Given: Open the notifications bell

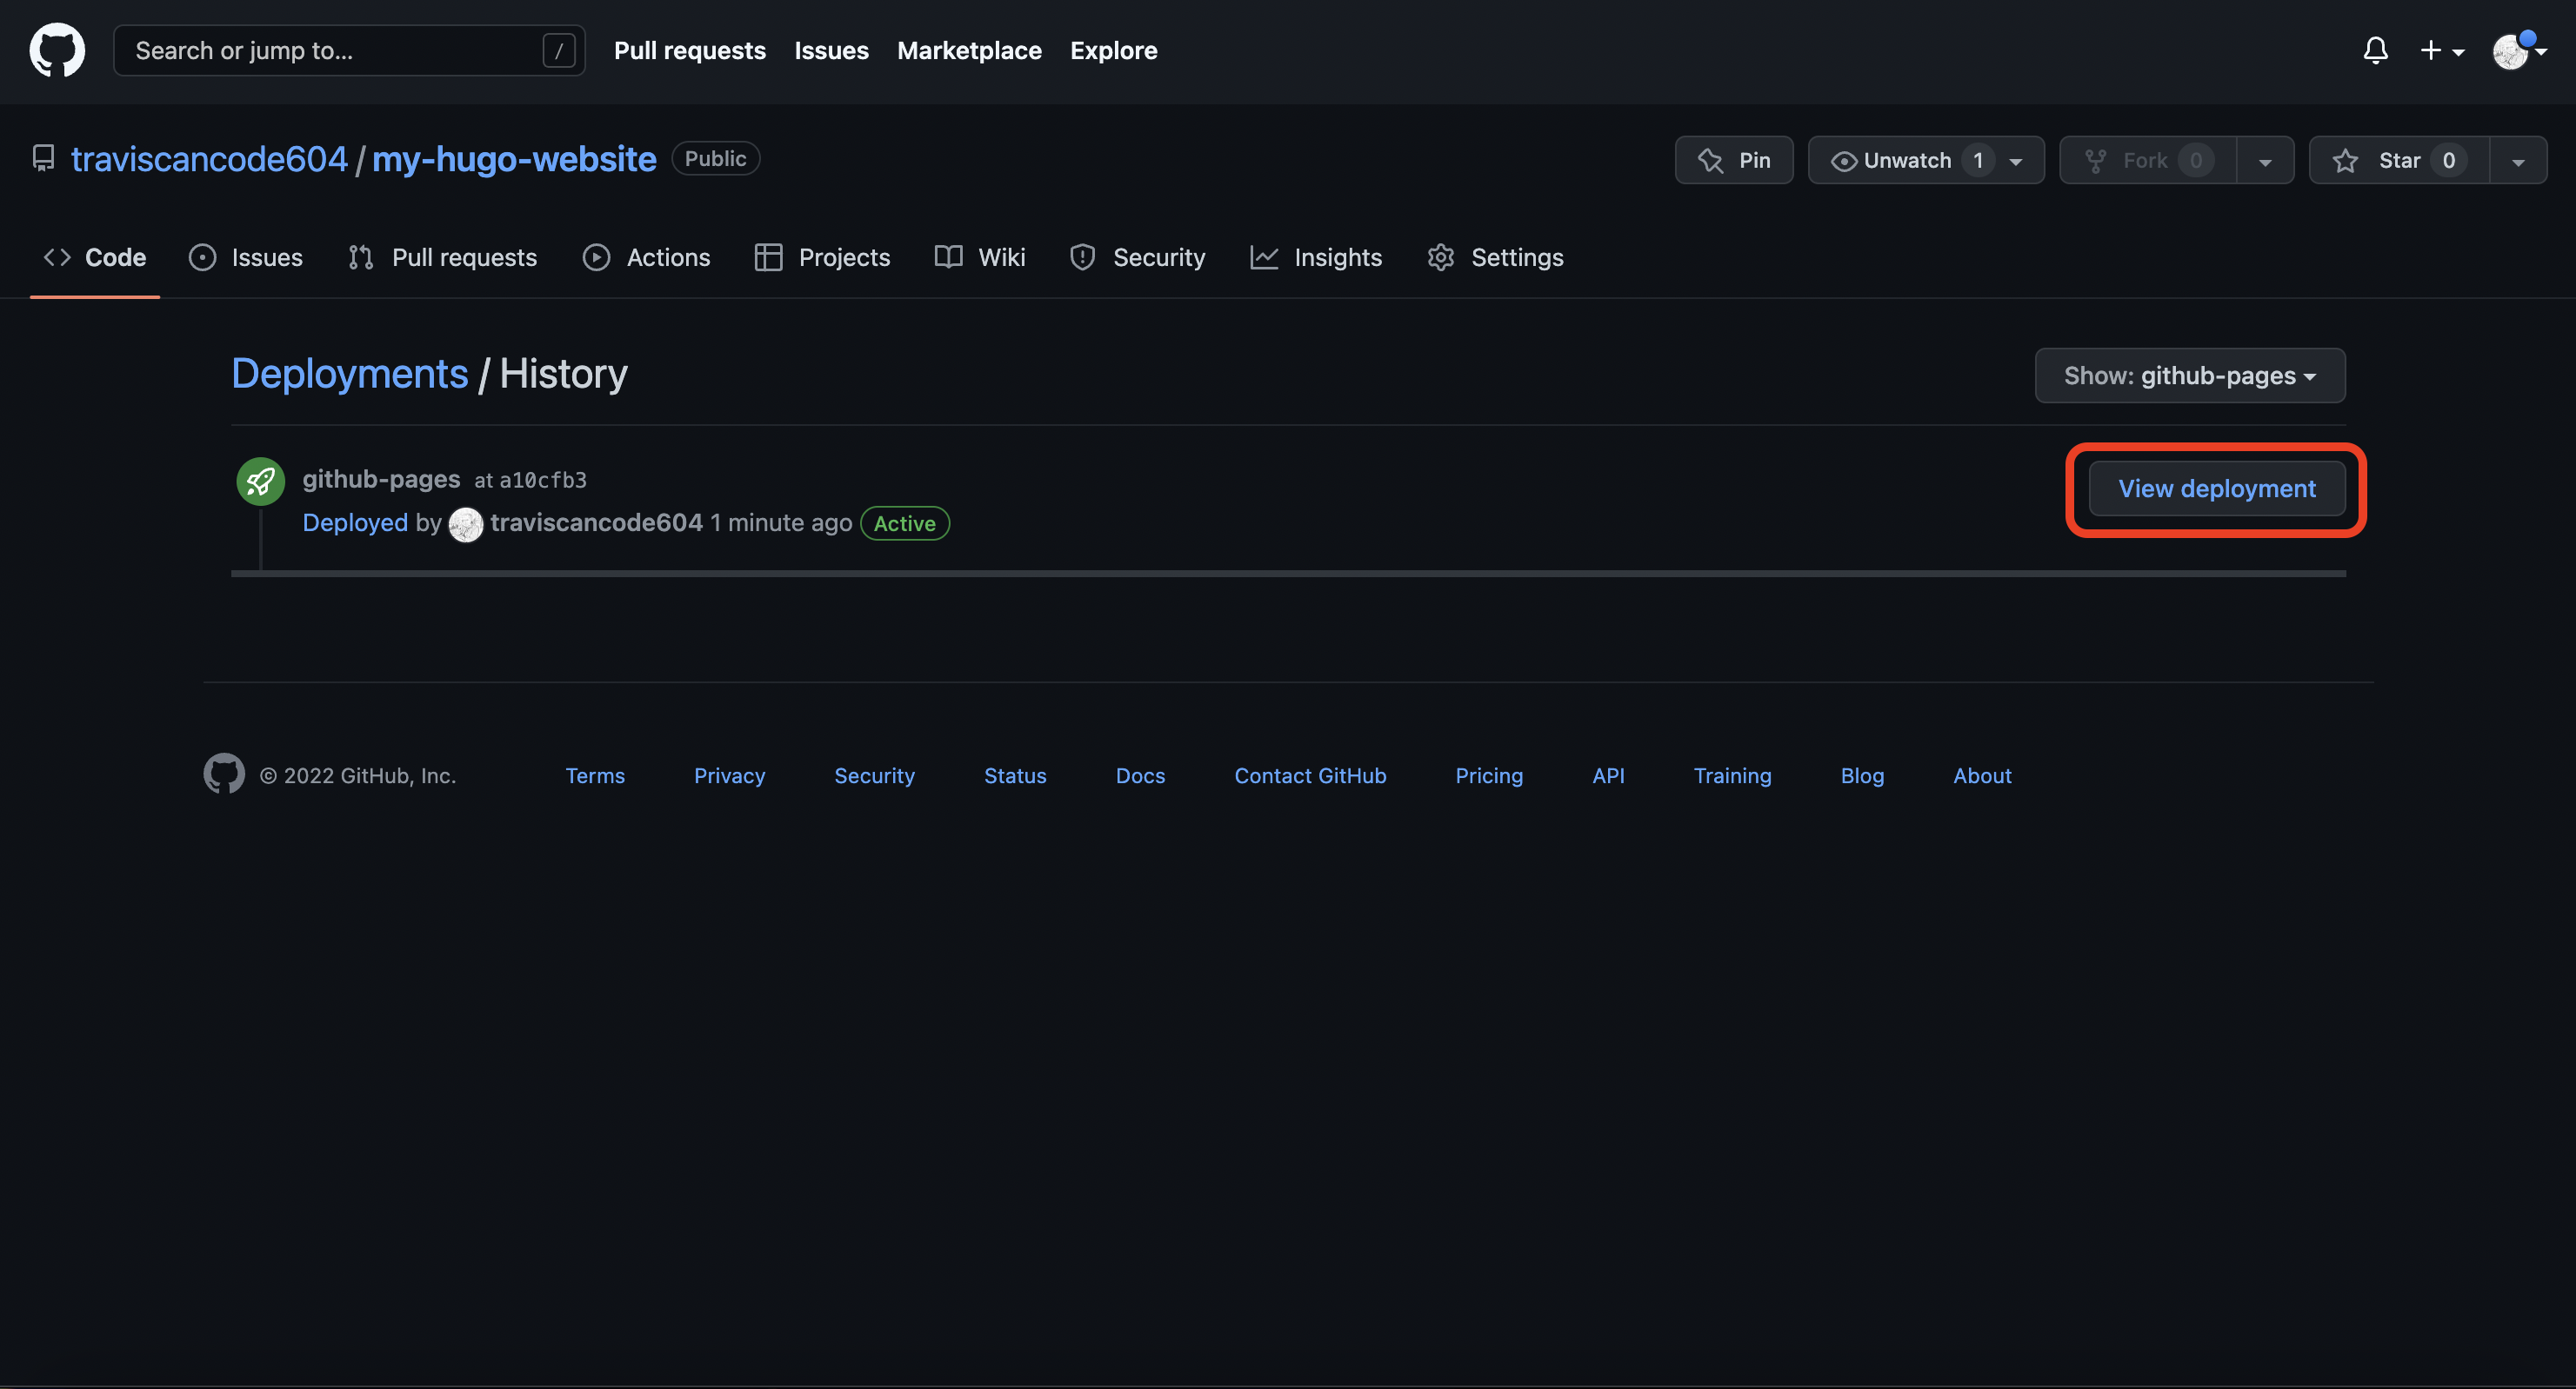Looking at the screenshot, I should [x=2375, y=50].
